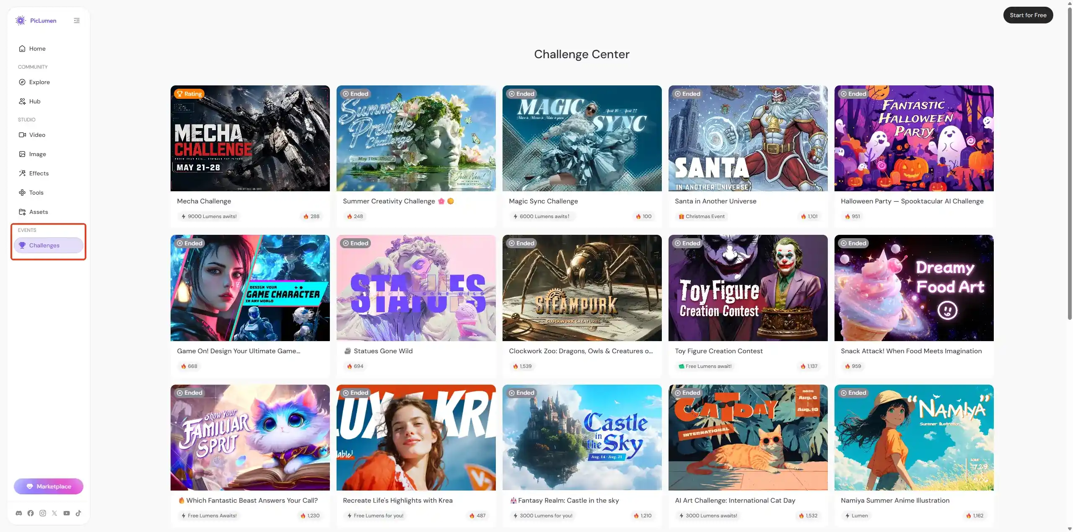Click the 3000 Lumens for you! tag
Viewport: 1073px width, 532px height.
(x=543, y=516)
